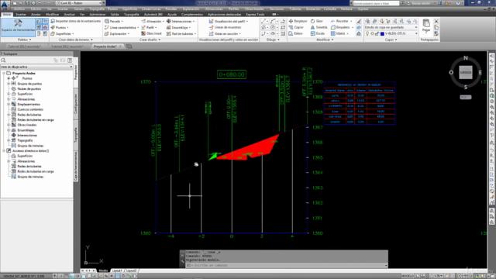Open the Configuración Toolspace tab
Screen dimensions: 496x279
point(76,104)
